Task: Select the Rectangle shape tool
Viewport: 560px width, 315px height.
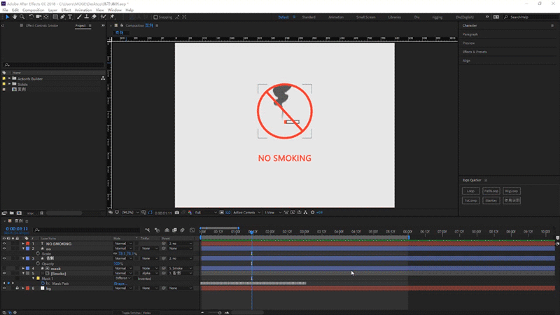Action: click(x=55, y=17)
